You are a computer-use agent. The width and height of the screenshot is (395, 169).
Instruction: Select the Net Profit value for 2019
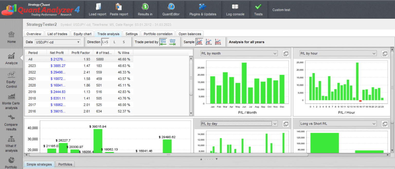tap(58, 92)
